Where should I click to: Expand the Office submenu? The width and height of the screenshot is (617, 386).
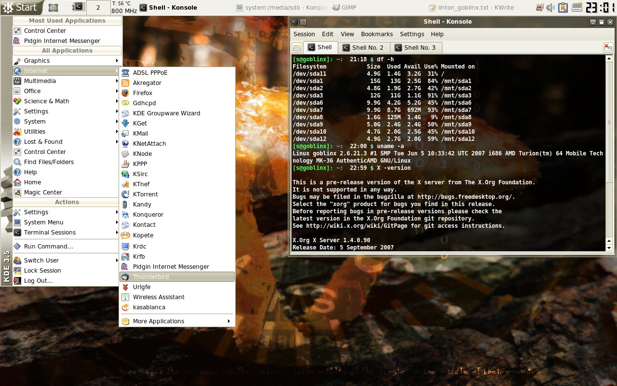pos(67,91)
